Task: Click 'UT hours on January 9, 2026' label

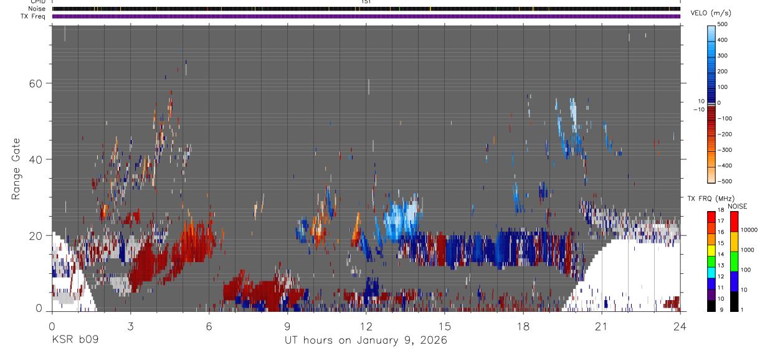Action: point(366,340)
